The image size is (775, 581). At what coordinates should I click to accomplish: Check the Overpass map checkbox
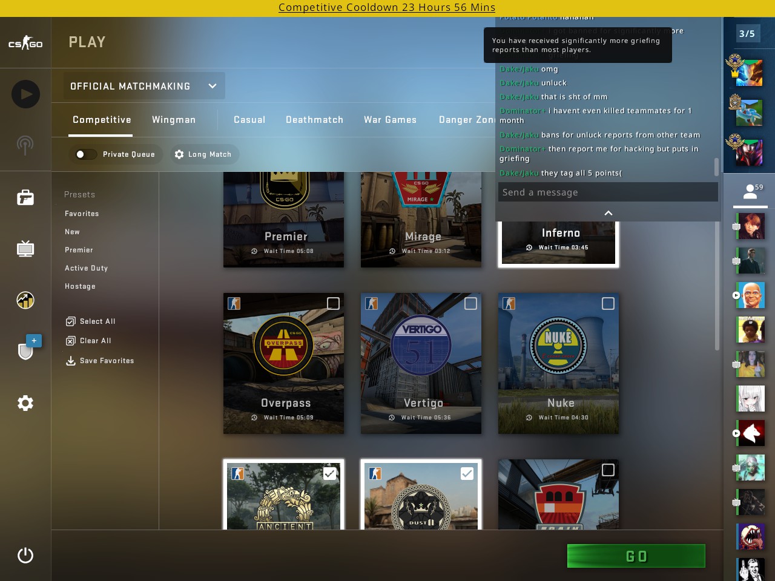333,303
